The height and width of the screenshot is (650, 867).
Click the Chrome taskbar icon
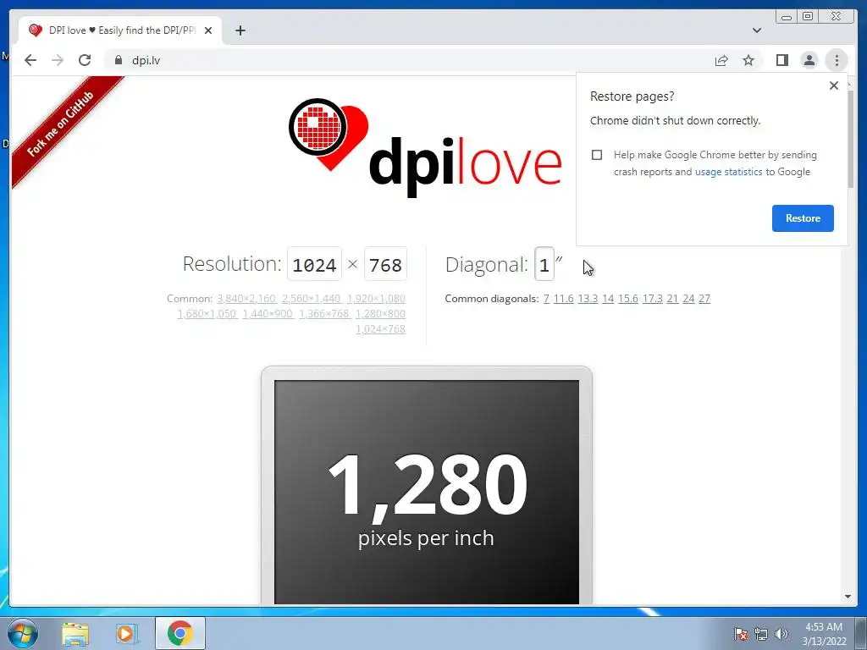tap(180, 633)
